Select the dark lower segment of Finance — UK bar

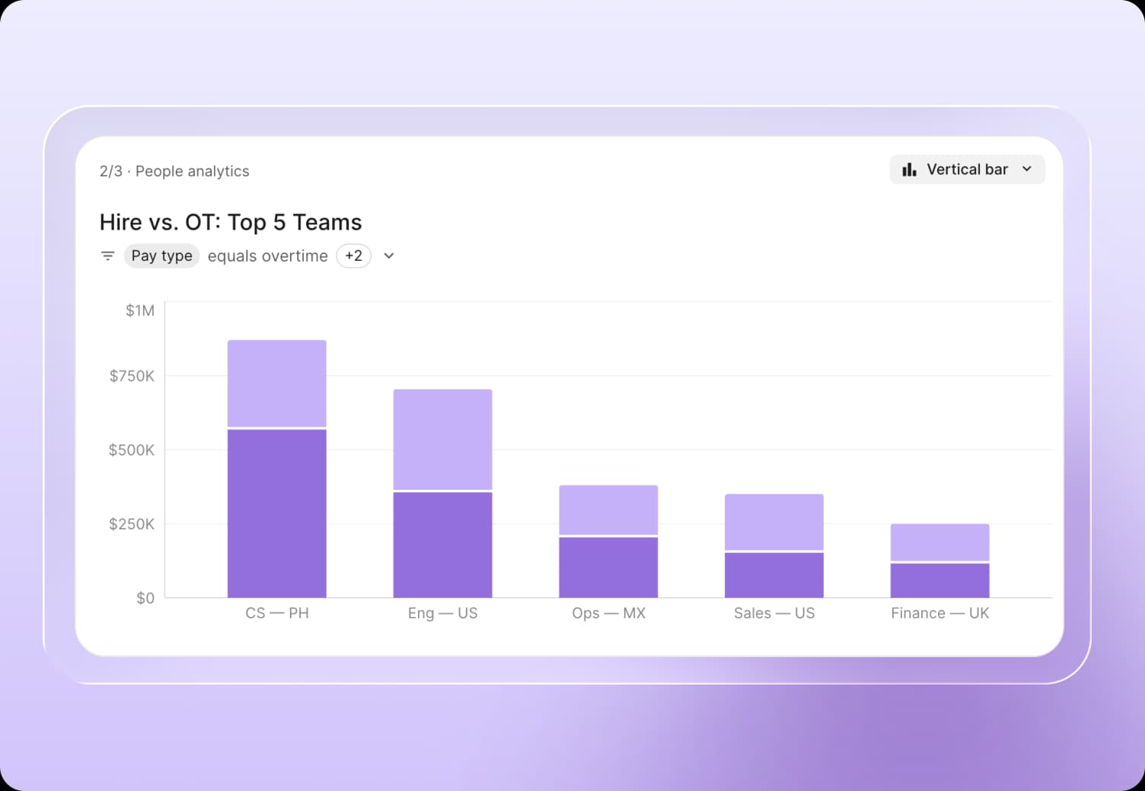(x=940, y=580)
